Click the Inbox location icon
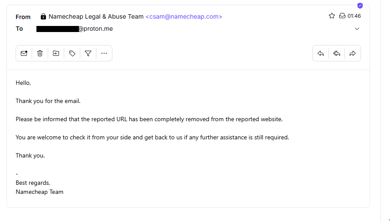The width and height of the screenshot is (390, 222). (342, 16)
